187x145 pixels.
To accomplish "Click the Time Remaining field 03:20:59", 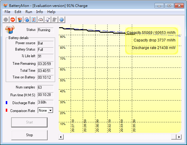I will [x=45, y=64].
